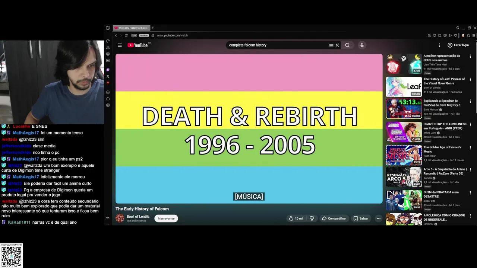The image size is (477, 268).
Task: Open menu for A melhor representação de DEUS video
Action: pyautogui.click(x=470, y=57)
